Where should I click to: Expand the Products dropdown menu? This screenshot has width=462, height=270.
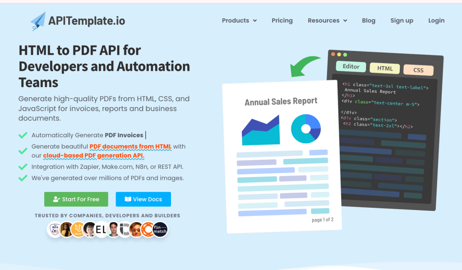pyautogui.click(x=239, y=21)
